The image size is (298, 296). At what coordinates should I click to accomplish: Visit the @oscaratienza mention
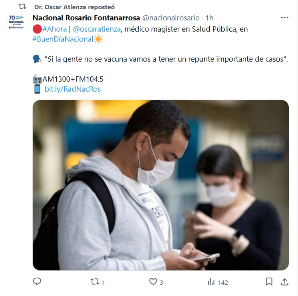[x=97, y=29]
